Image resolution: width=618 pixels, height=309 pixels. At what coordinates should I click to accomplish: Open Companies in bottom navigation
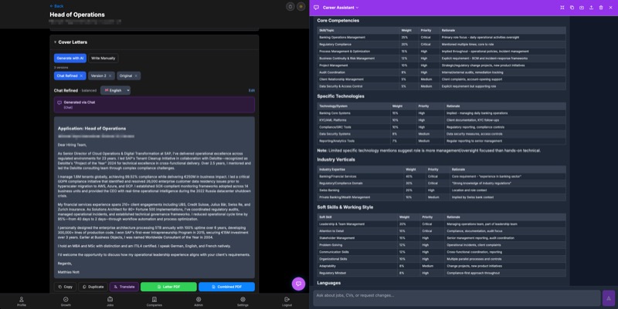pos(154,301)
